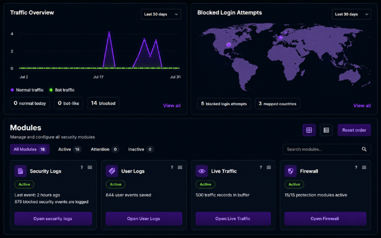Click User Logs Active status badge
The image size is (381, 238).
point(115,184)
